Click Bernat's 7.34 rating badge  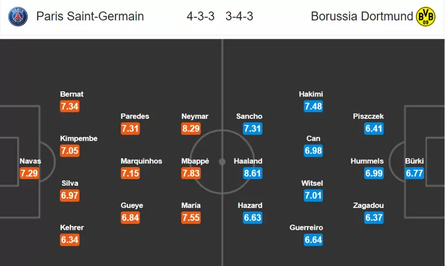coord(69,107)
